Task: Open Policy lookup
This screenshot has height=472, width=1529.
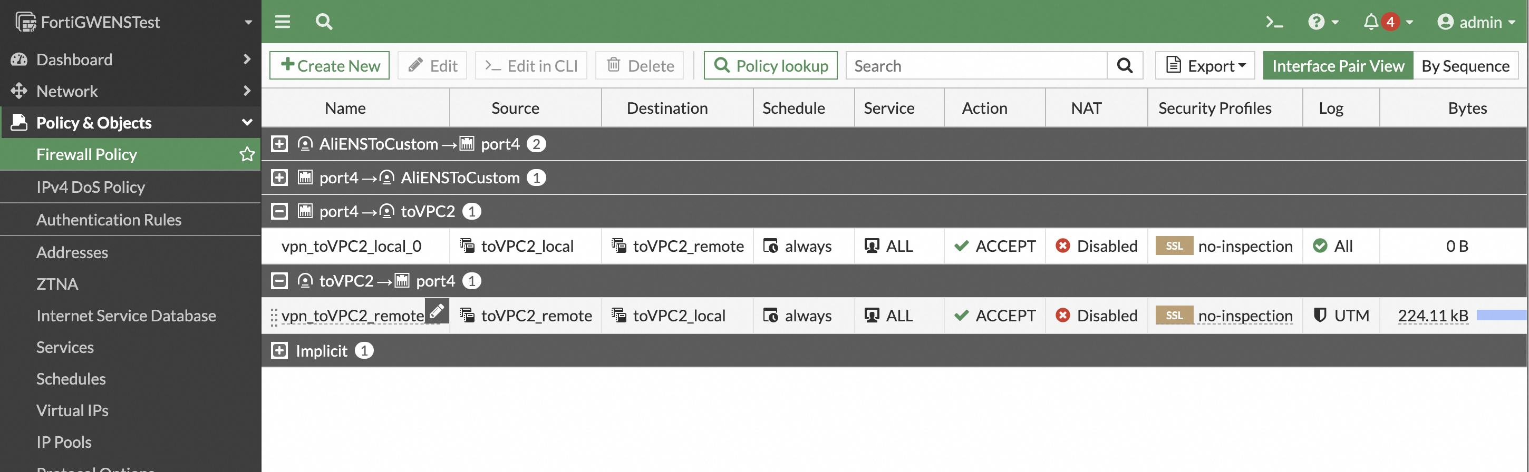Action: pos(770,65)
